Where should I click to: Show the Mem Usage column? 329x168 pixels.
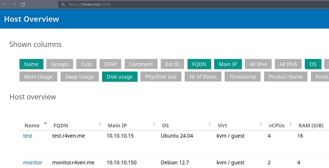(x=38, y=77)
